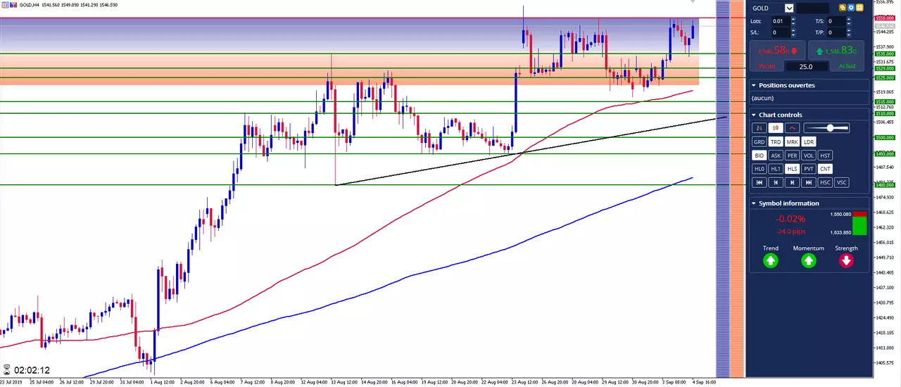Toggle the LDR option

point(809,141)
